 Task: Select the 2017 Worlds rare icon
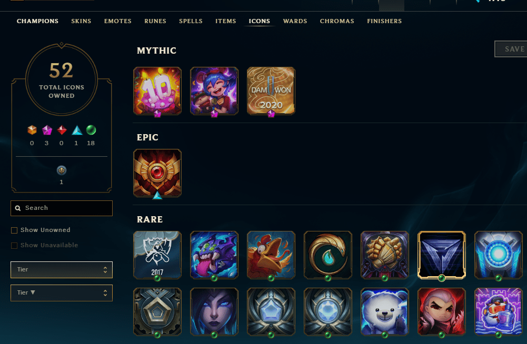pos(157,255)
